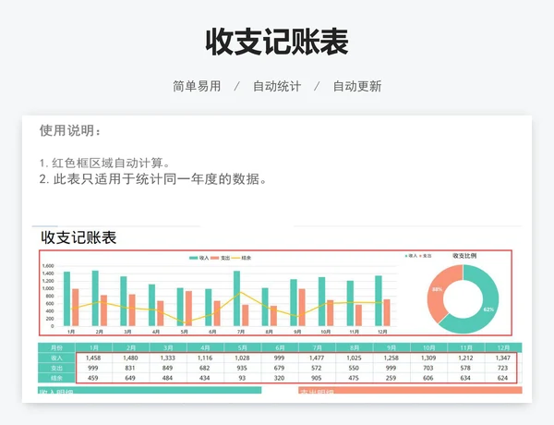Select the 支出 row header cell
The width and height of the screenshot is (554, 425).
coord(56,368)
